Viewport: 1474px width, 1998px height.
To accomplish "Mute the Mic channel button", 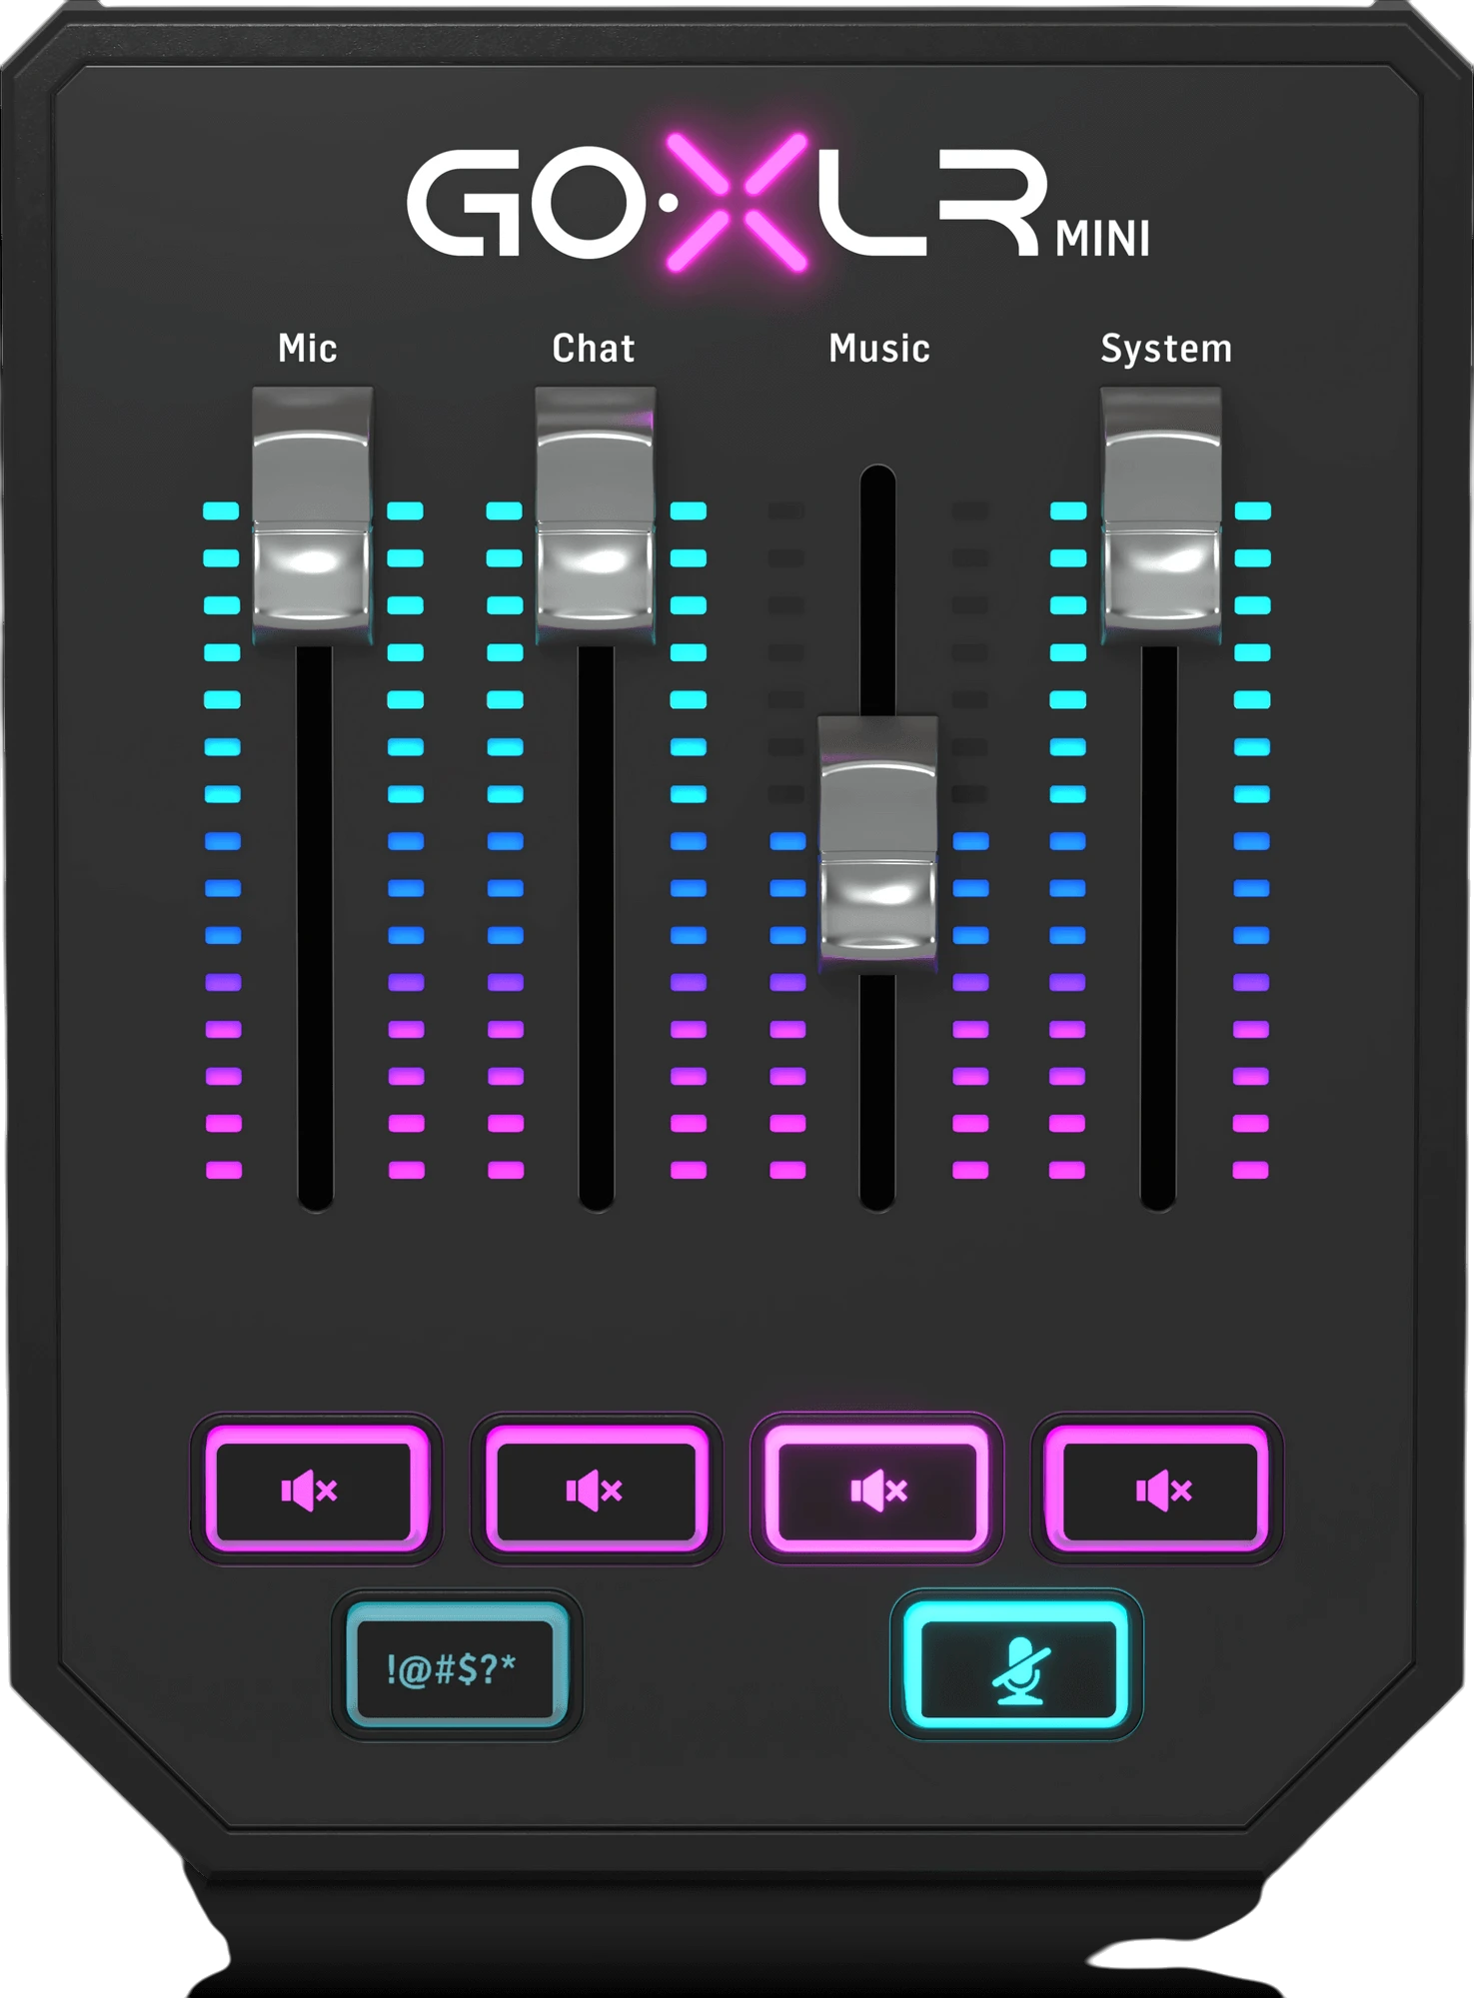I will (316, 1489).
